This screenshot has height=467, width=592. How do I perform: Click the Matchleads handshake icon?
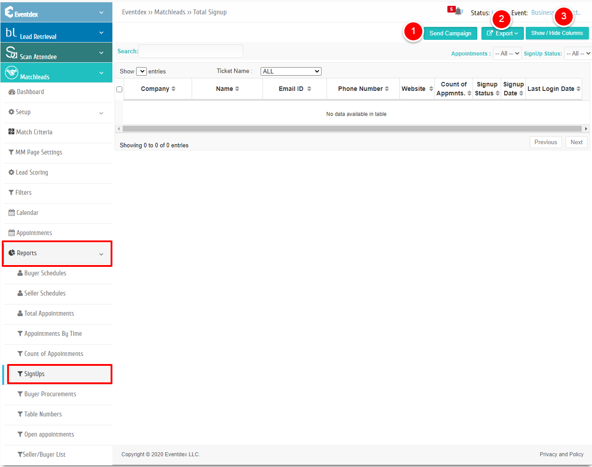coord(12,72)
